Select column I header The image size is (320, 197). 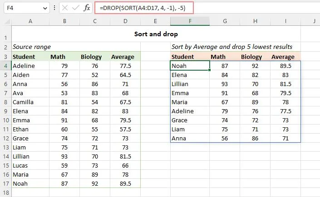pos(286,21)
